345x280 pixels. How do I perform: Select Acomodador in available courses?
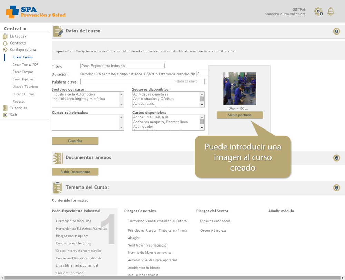tap(143, 126)
